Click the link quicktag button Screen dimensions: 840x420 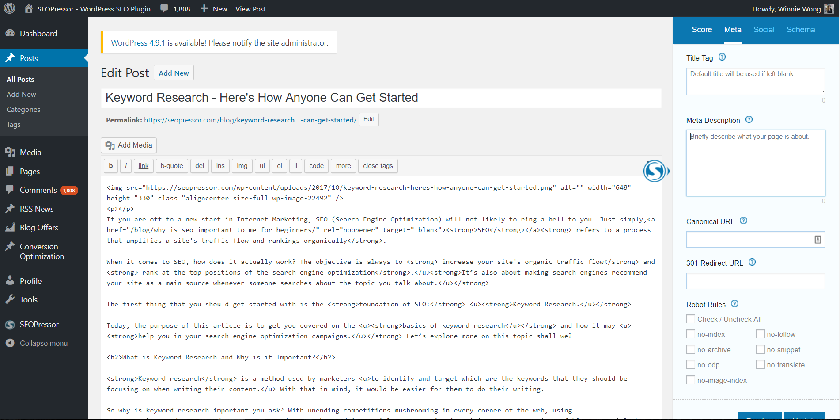144,166
